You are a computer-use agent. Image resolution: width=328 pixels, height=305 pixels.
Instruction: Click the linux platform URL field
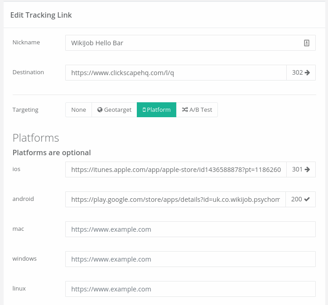click(x=190, y=289)
